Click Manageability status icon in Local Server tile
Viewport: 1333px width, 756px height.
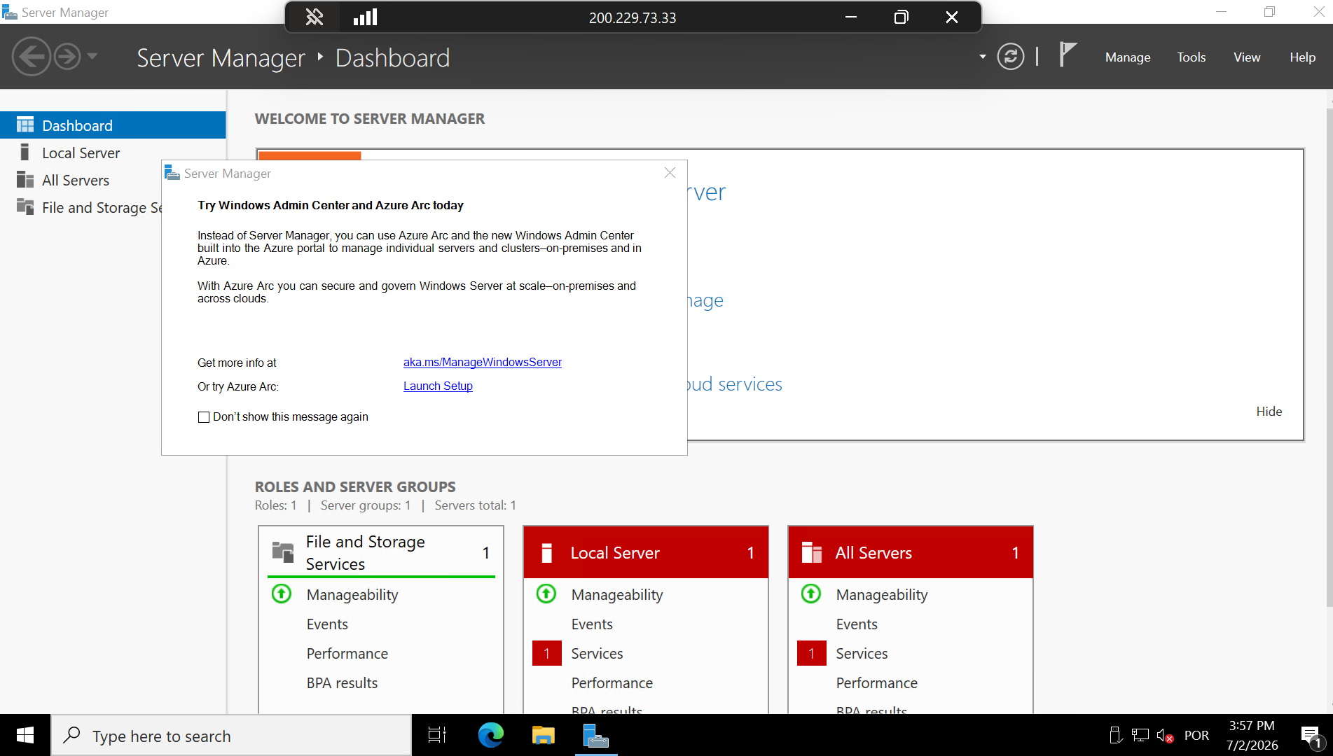[x=546, y=594]
